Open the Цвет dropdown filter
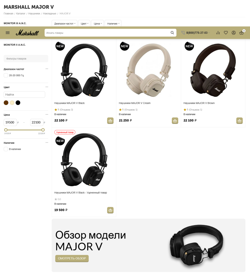Screen dimensions: 250x277 coord(84,23)
